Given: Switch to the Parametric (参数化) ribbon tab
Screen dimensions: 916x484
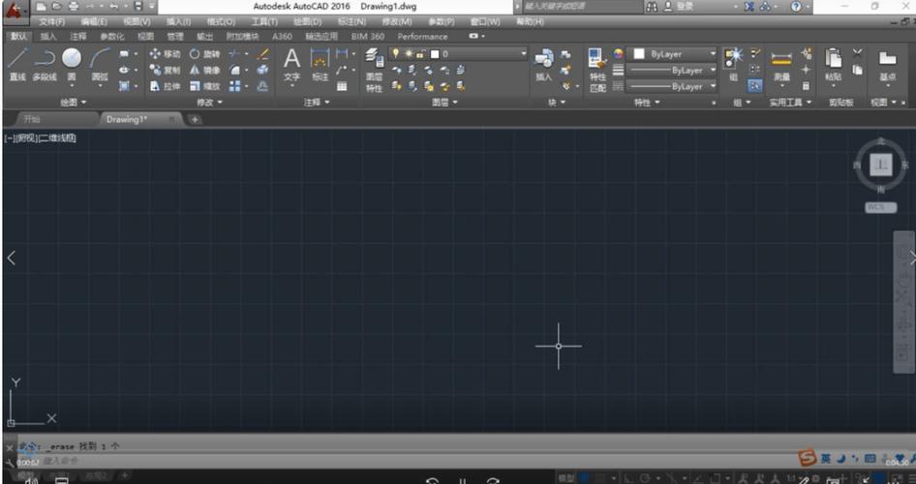Looking at the screenshot, I should click(111, 36).
